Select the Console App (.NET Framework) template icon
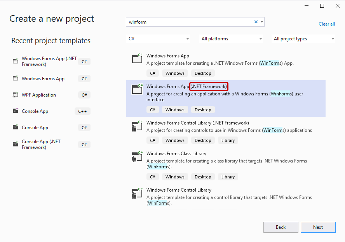345x242 pixels. tap(16, 143)
